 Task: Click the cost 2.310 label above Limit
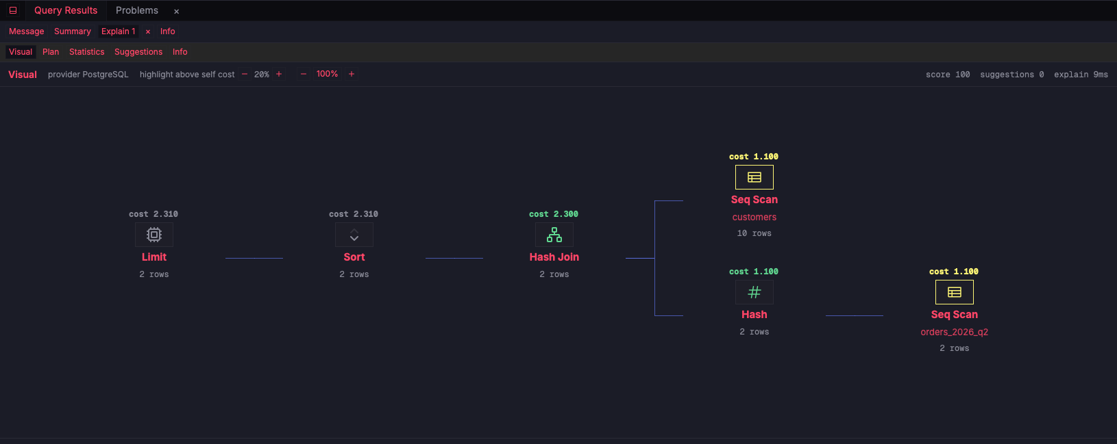pyautogui.click(x=154, y=214)
